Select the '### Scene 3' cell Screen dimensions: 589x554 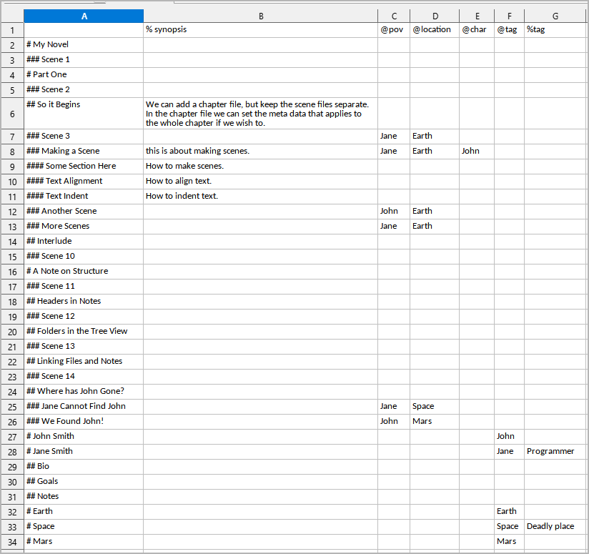(x=84, y=137)
